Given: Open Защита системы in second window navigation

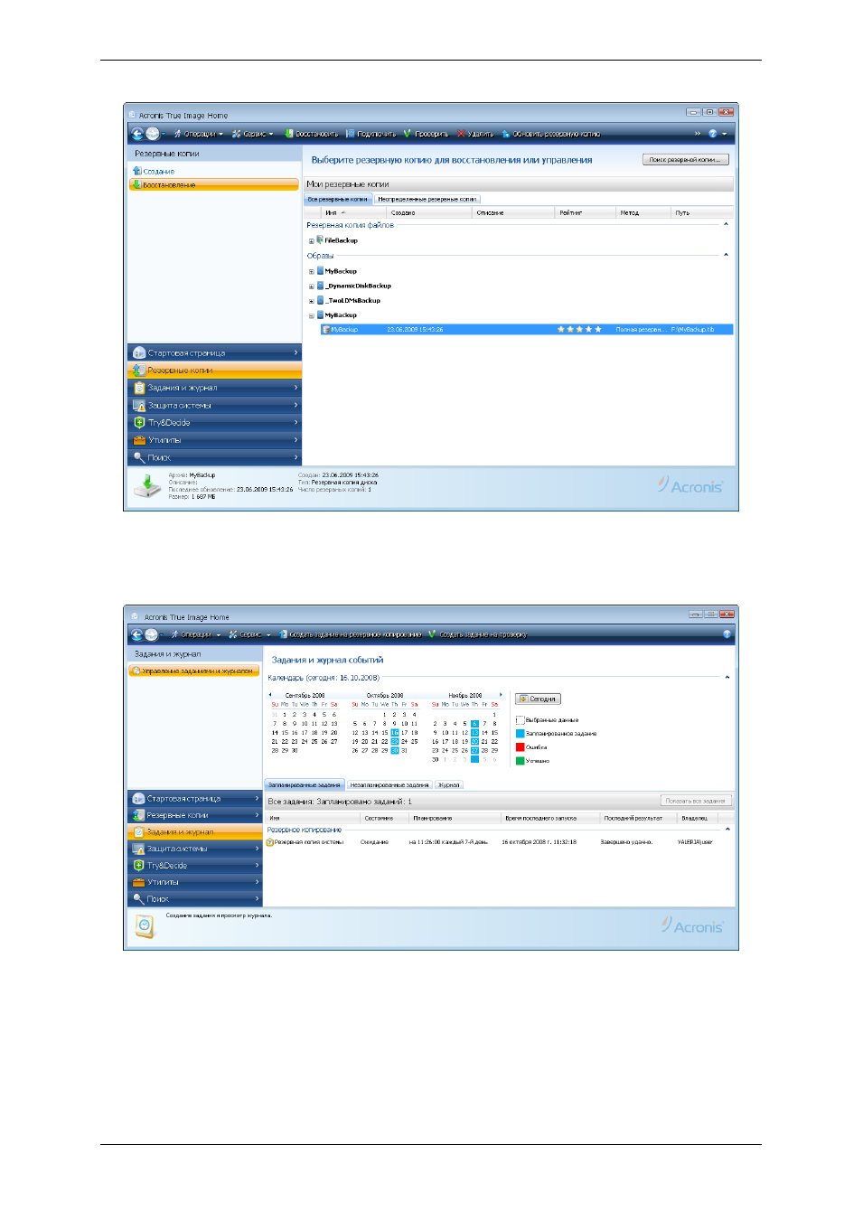Looking at the screenshot, I should (x=194, y=849).
